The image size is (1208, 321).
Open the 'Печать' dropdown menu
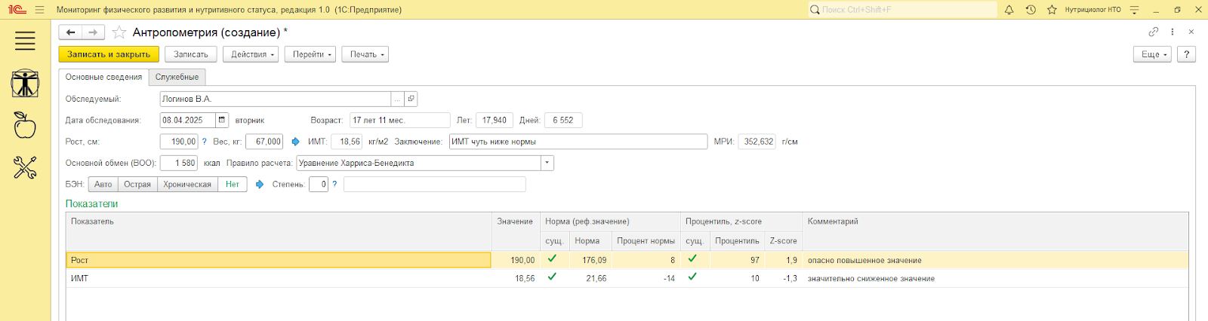[x=367, y=54]
